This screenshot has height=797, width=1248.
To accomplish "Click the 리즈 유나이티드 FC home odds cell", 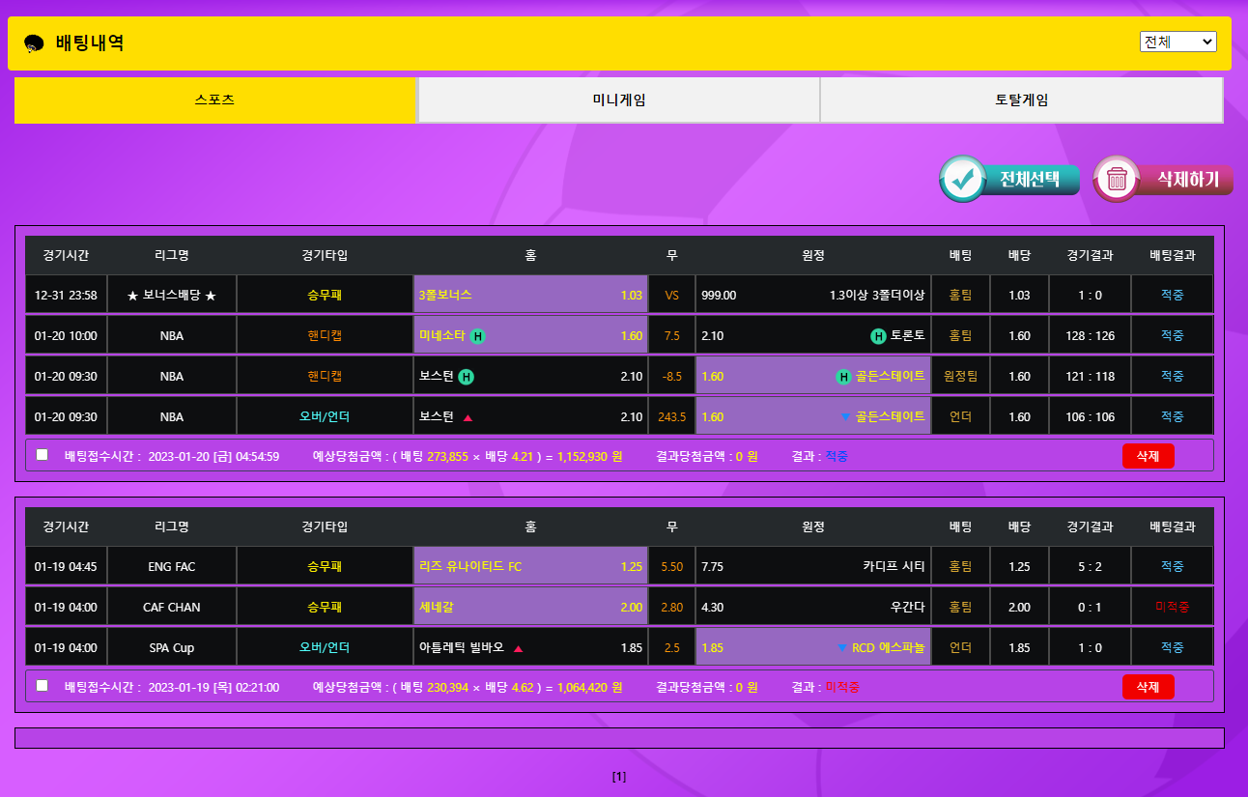I will pos(530,567).
